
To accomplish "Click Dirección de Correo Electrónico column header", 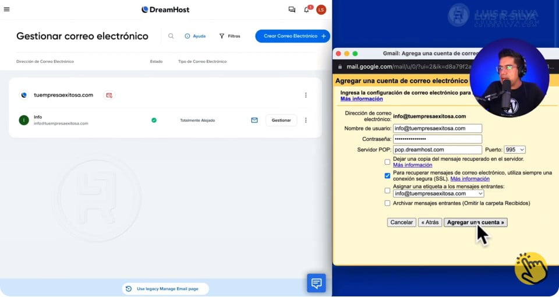I will point(45,62).
